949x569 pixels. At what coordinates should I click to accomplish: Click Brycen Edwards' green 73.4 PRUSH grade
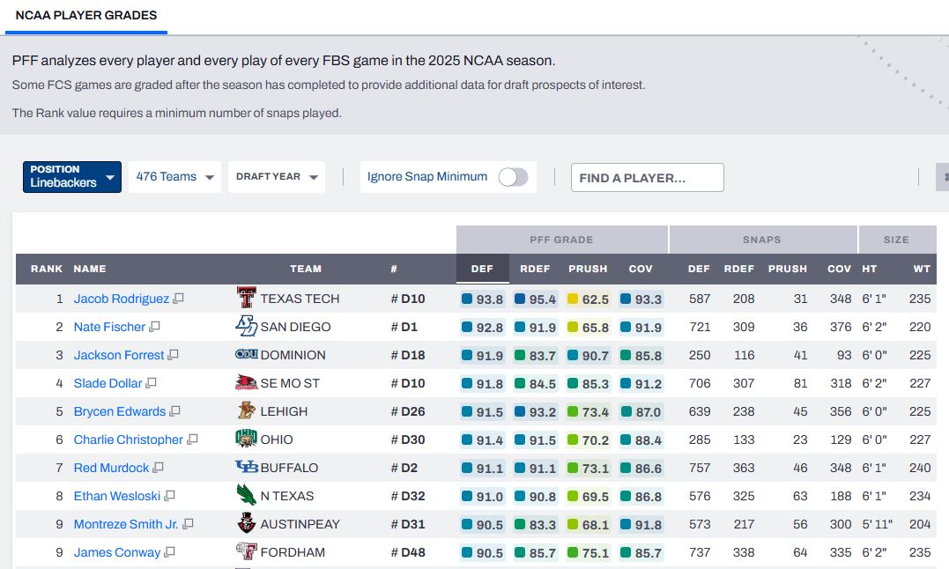(588, 412)
